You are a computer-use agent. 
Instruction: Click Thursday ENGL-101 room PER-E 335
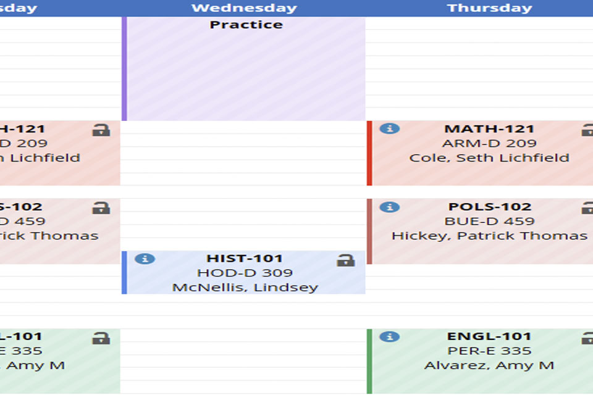pyautogui.click(x=489, y=351)
